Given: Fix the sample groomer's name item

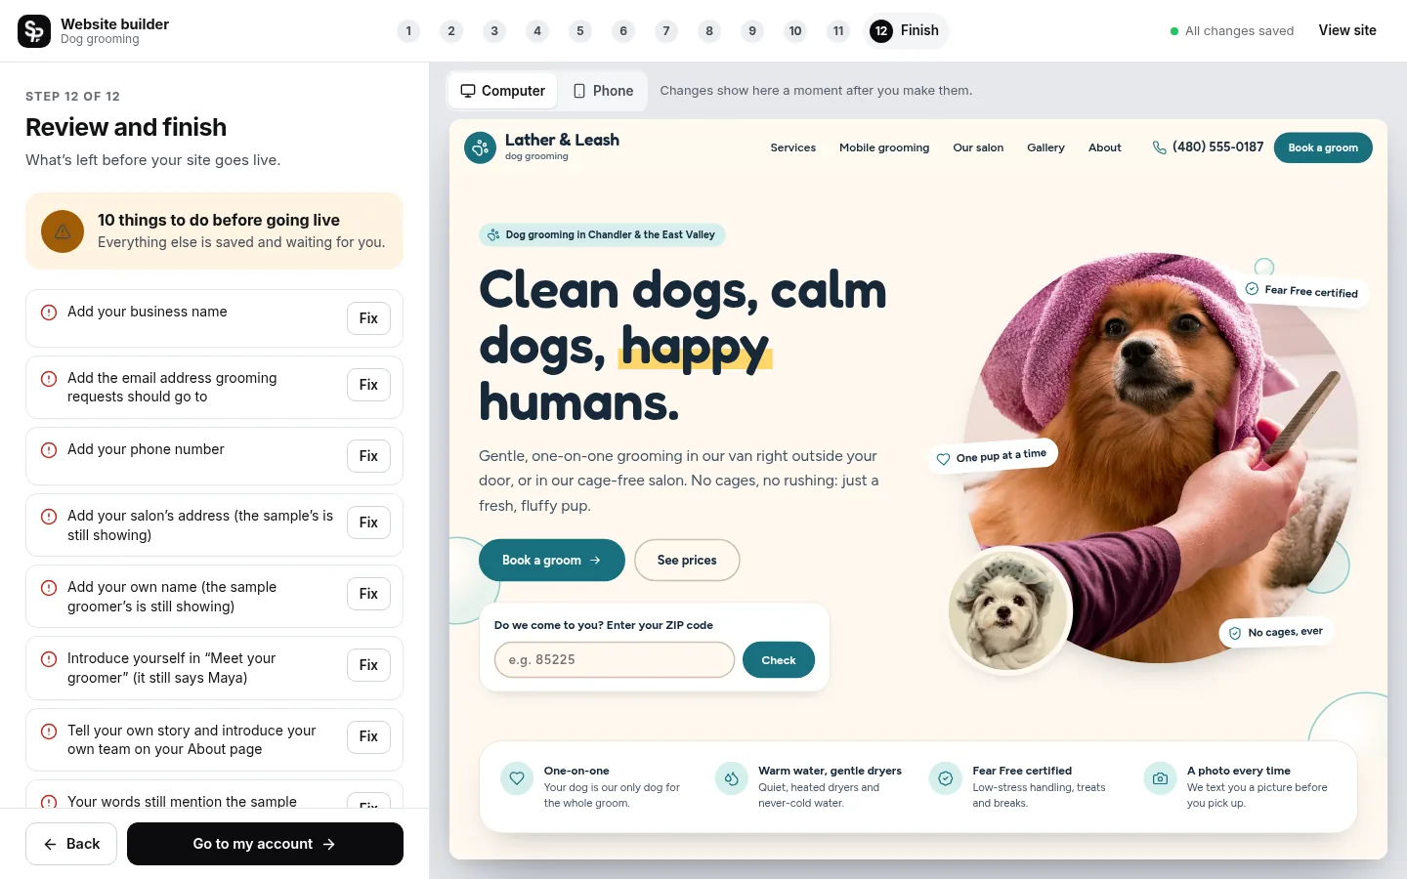Looking at the screenshot, I should tap(368, 594).
